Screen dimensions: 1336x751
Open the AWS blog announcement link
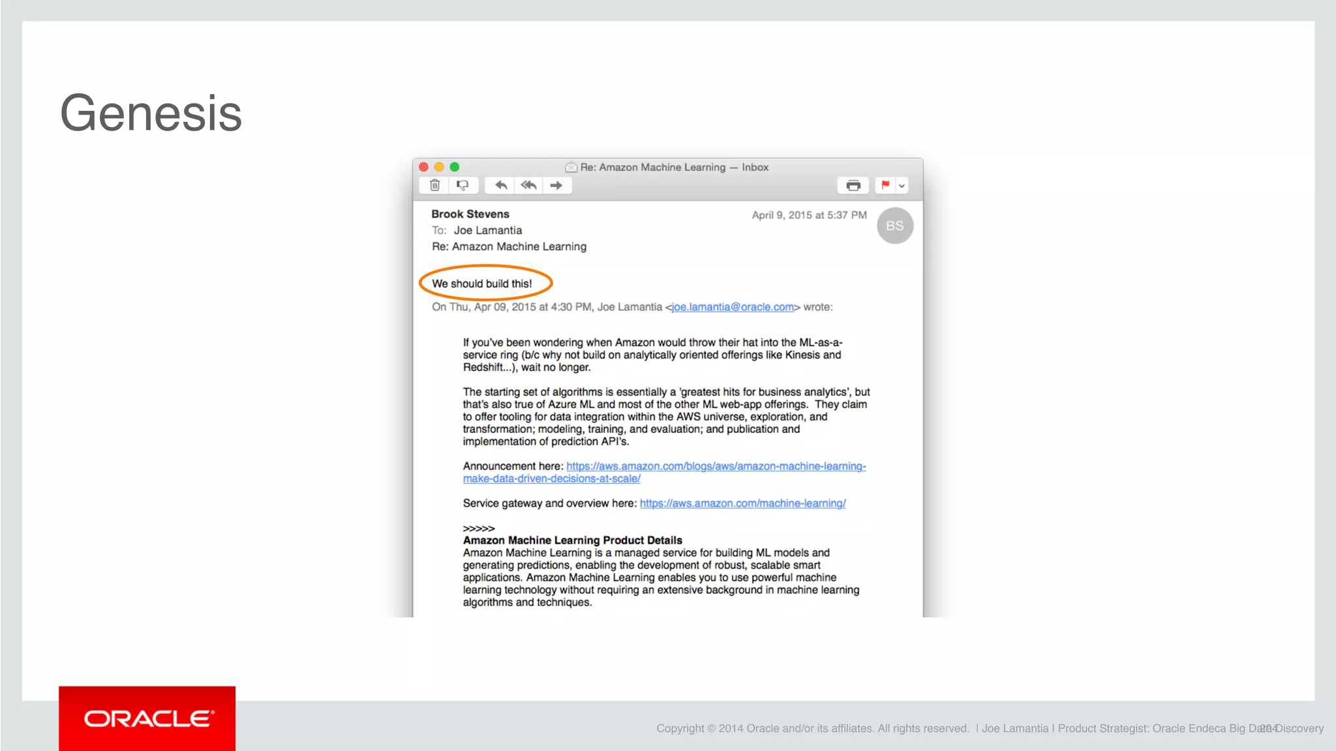[x=716, y=466]
